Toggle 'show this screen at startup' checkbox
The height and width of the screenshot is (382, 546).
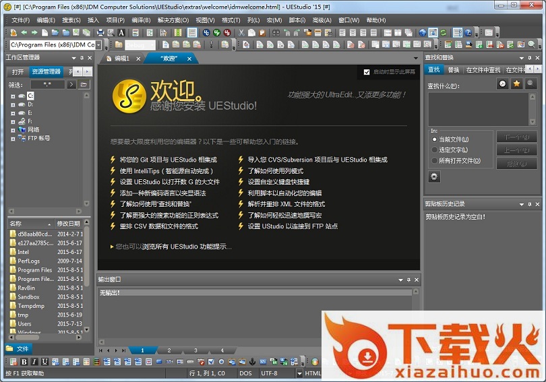coord(366,72)
